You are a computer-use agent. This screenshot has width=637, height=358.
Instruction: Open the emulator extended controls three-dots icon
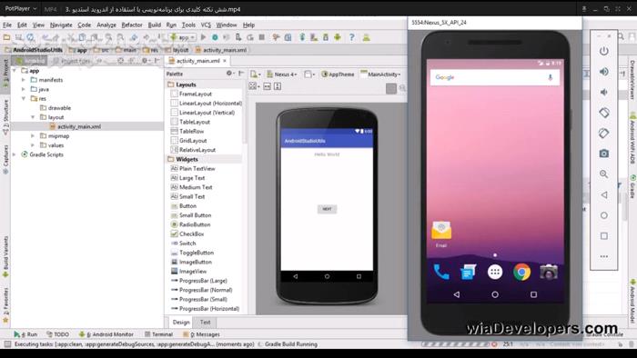604,256
